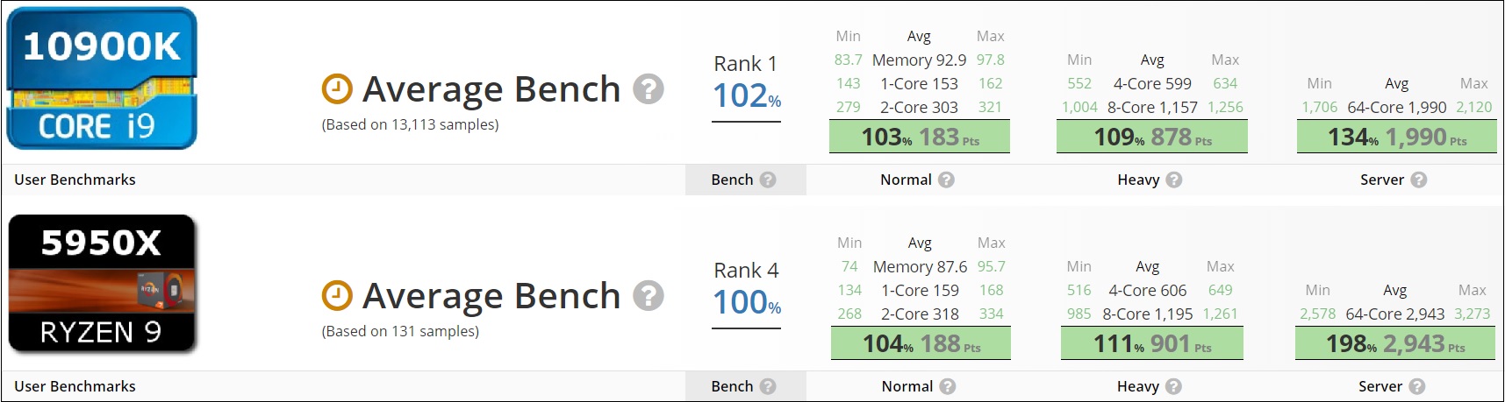Screen dimensions: 1505x402
Task: Click the help icon beside top Server label
Action: pos(1419,180)
